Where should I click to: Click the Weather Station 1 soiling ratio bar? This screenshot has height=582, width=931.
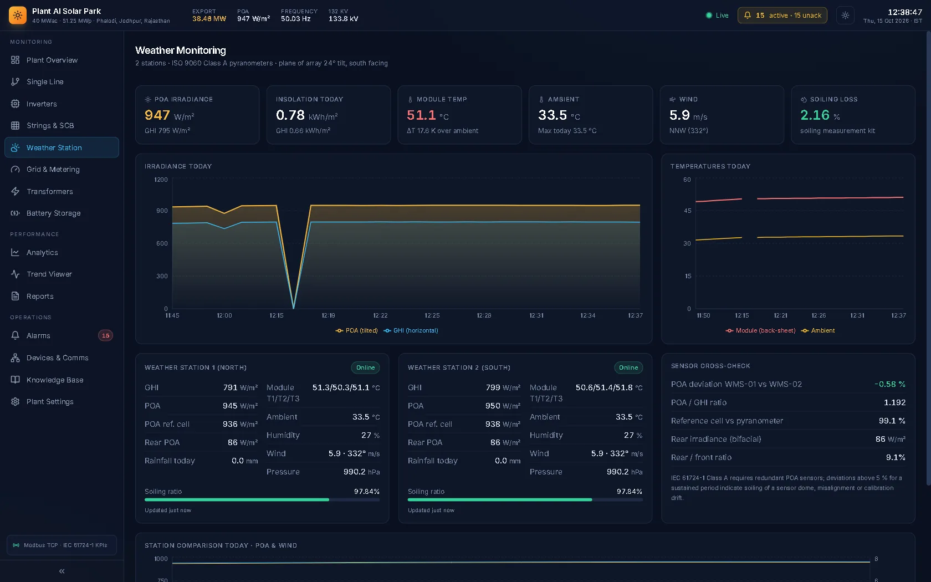click(x=262, y=500)
